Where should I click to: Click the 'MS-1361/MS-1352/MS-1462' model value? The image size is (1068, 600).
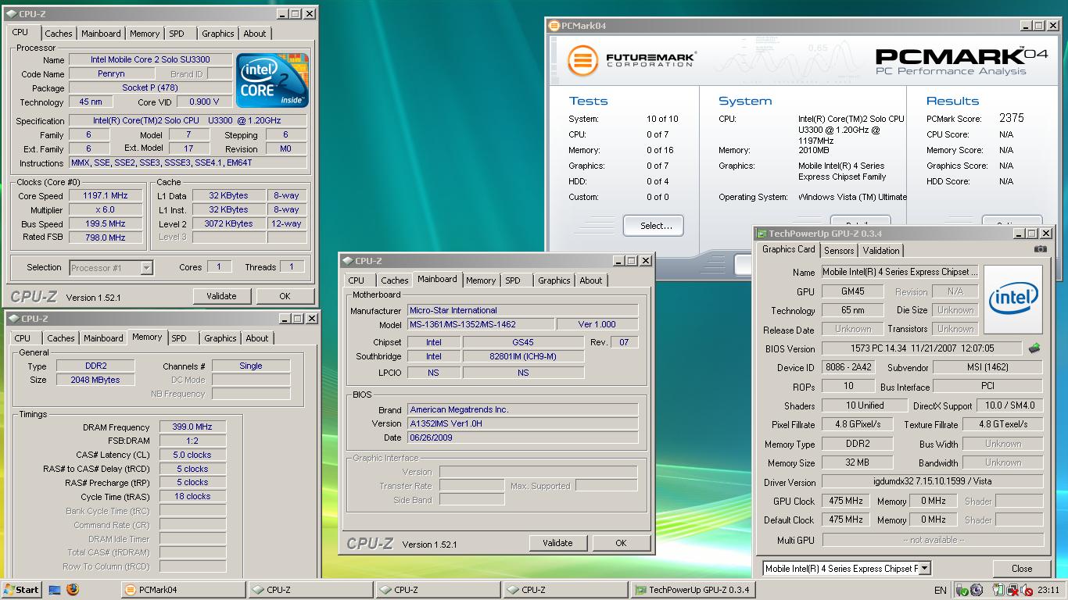point(480,324)
